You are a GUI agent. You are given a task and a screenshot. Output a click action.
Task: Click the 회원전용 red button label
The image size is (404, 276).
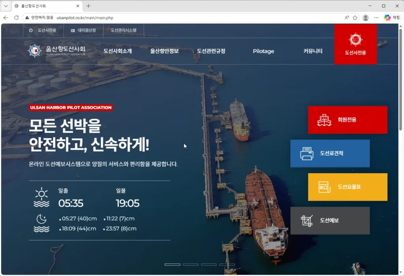coord(347,120)
